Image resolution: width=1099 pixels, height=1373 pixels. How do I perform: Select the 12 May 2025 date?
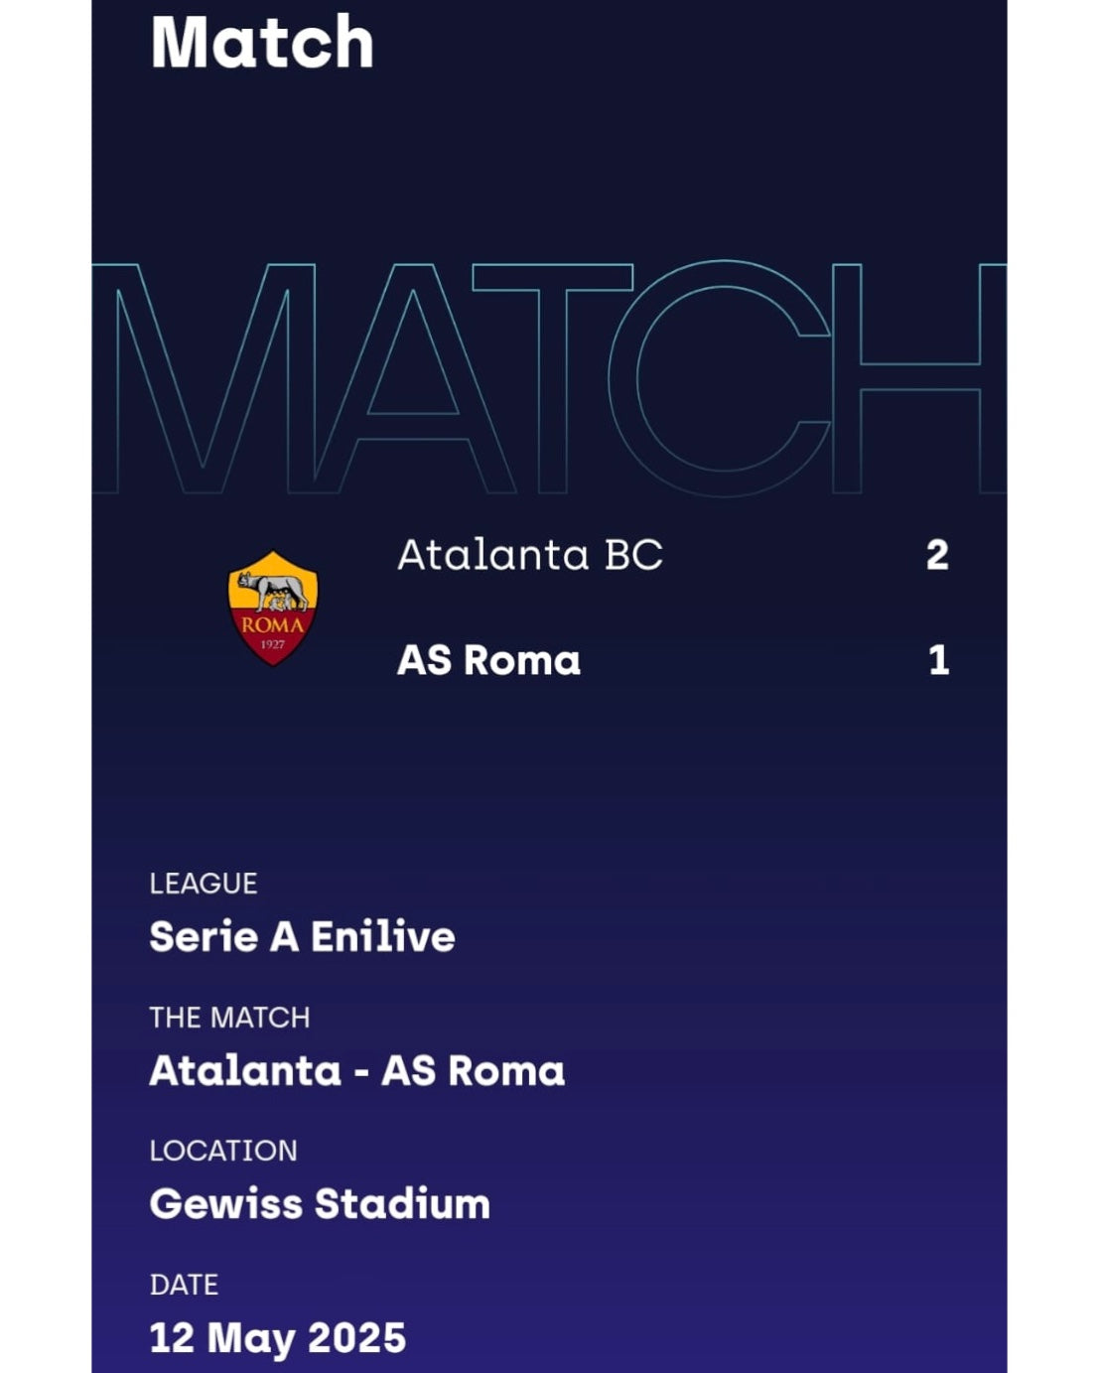(x=278, y=1337)
